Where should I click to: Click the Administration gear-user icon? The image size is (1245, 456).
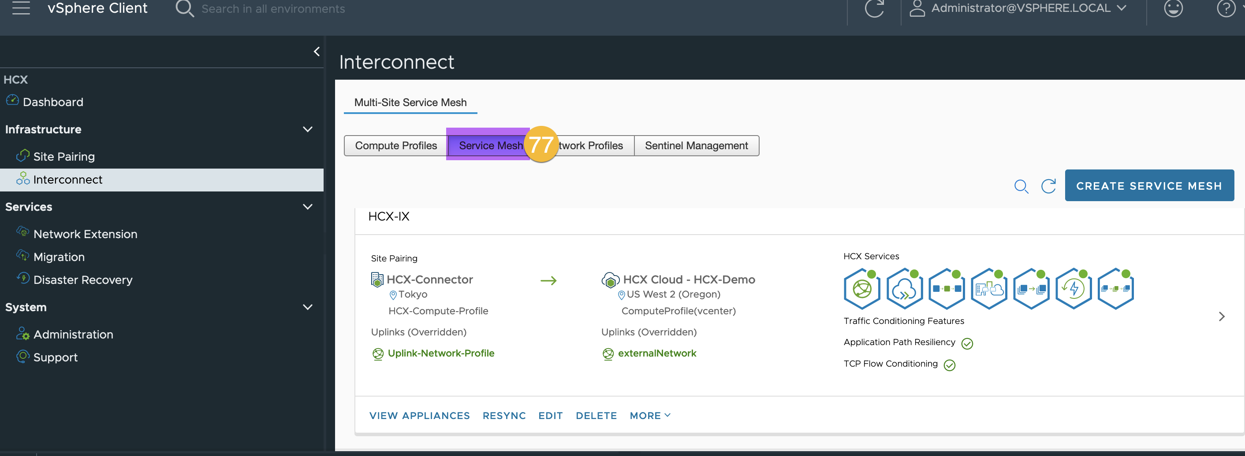tap(23, 333)
